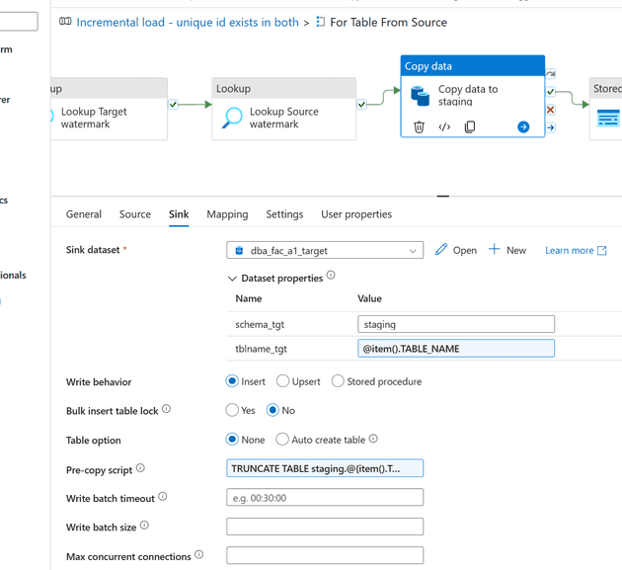Image resolution: width=622 pixels, height=570 pixels.
Task: Open the Source tab
Action: tap(135, 214)
